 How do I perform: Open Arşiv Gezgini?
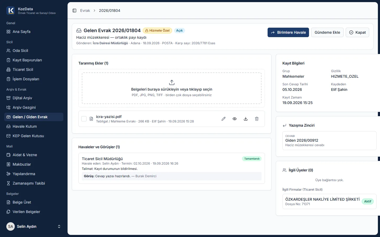tap(34, 107)
